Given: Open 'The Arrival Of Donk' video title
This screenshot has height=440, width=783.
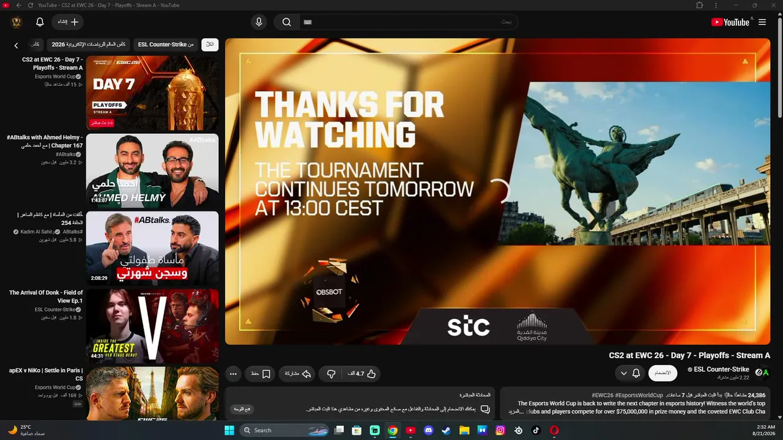Looking at the screenshot, I should click(46, 297).
